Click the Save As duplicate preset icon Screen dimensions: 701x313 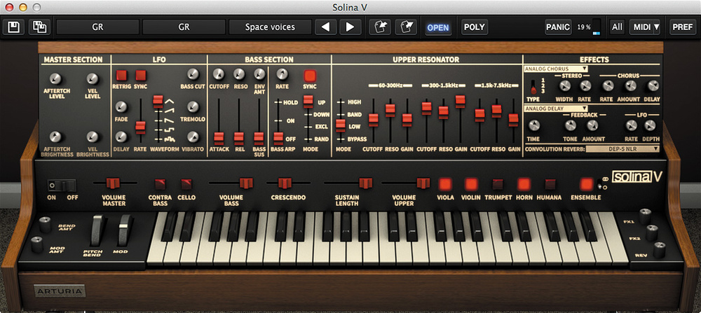point(40,27)
